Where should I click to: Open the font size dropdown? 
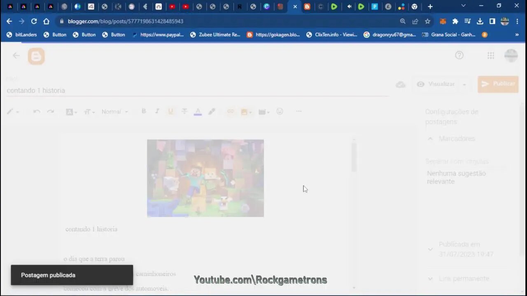[89, 112]
